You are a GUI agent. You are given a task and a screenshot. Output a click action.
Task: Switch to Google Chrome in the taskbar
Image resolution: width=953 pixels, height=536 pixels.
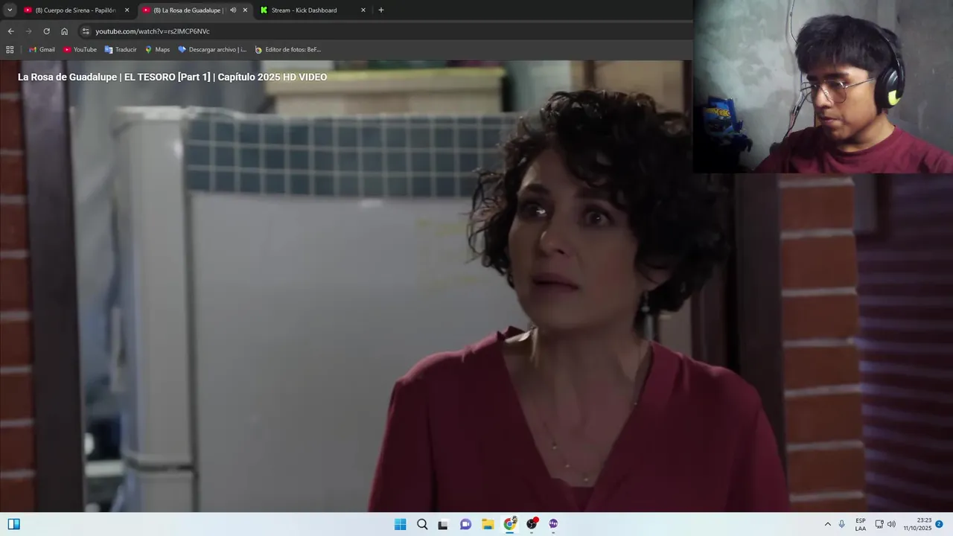point(510,524)
